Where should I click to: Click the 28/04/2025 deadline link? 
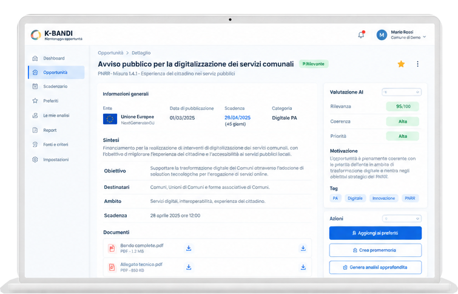237,118
